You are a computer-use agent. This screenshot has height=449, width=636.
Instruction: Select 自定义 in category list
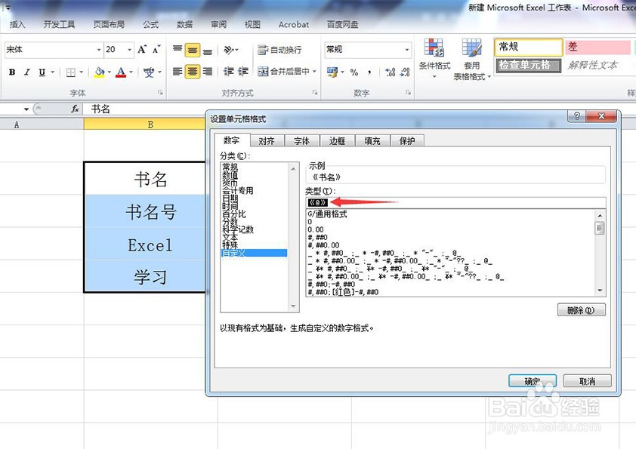point(254,253)
